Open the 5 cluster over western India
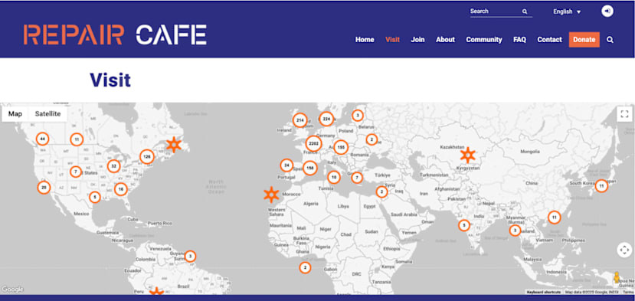This screenshot has width=635, height=301. (x=463, y=225)
